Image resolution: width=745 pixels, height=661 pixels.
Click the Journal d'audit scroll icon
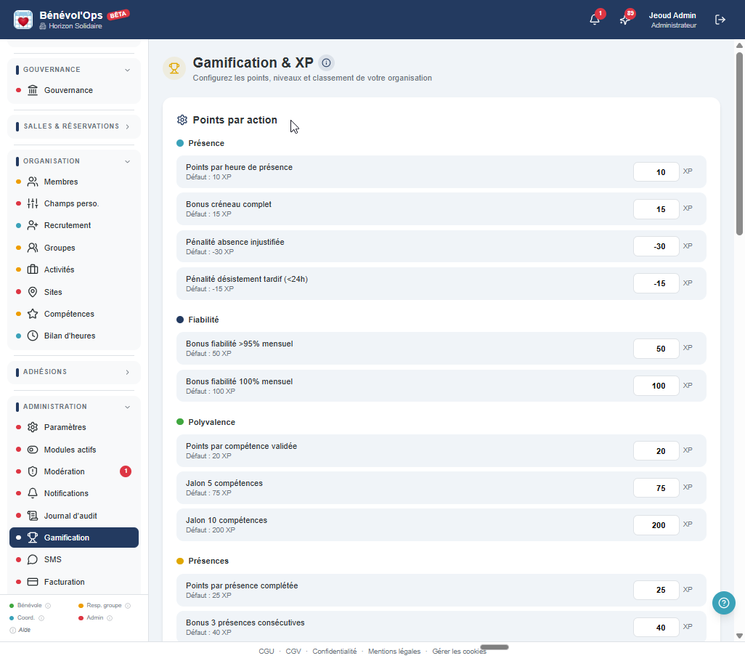pos(32,516)
